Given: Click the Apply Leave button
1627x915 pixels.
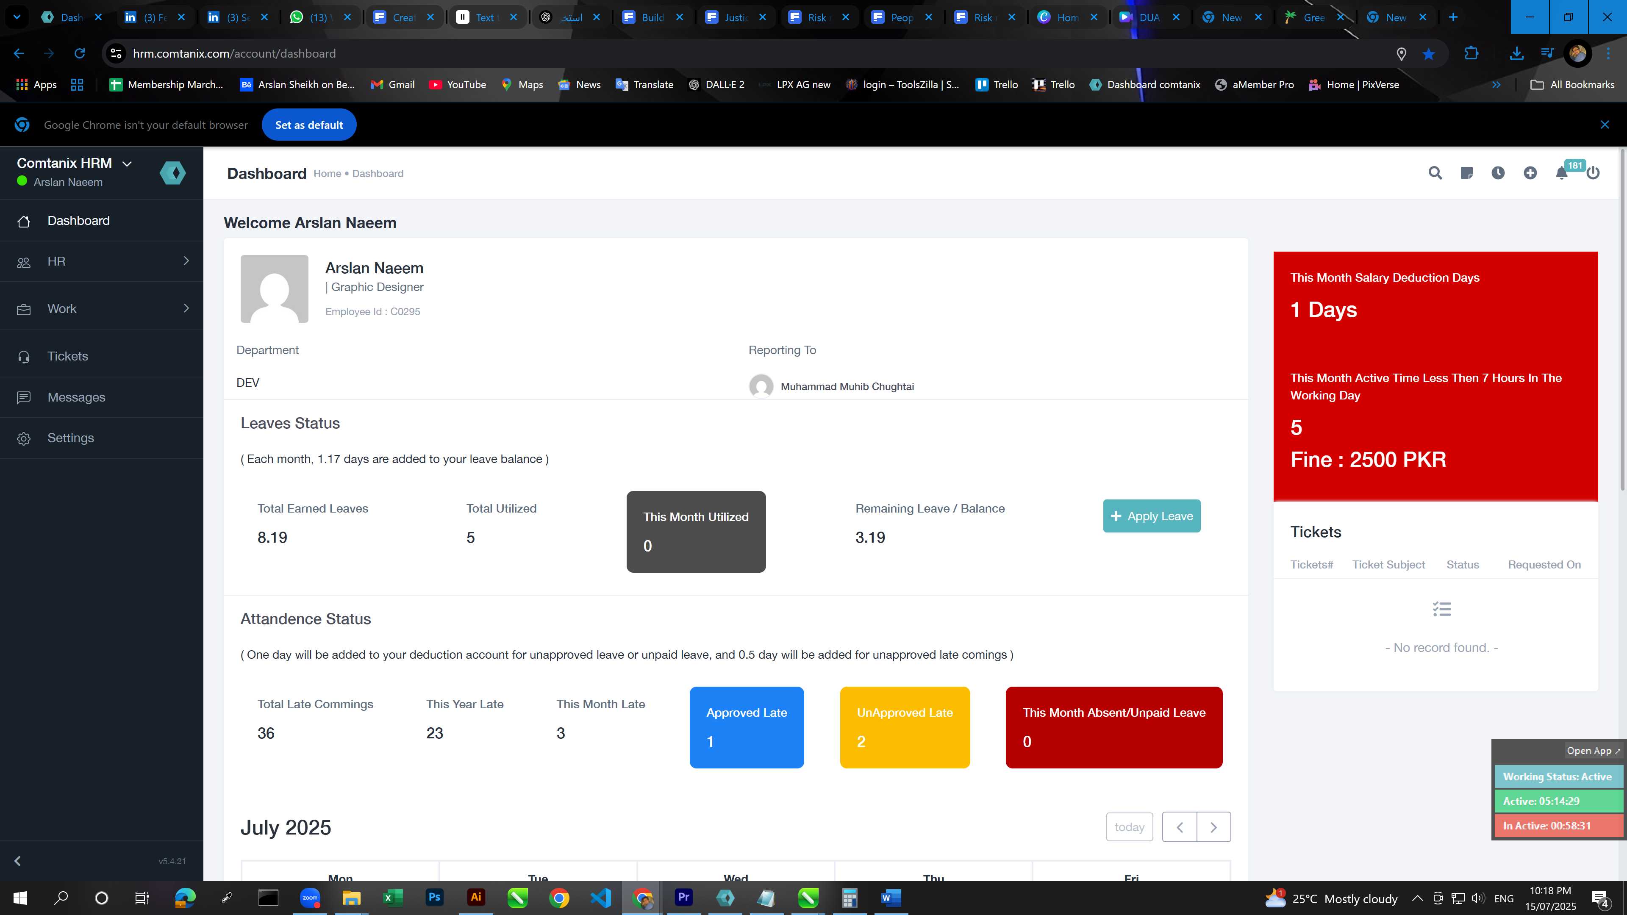Looking at the screenshot, I should pos(1152,516).
